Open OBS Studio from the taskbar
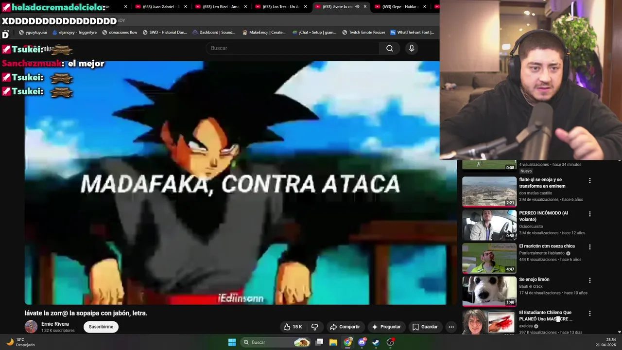 coord(390,342)
